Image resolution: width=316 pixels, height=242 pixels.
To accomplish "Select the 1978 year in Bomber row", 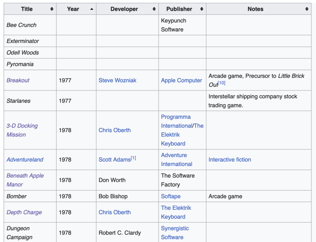I will coord(65,196).
